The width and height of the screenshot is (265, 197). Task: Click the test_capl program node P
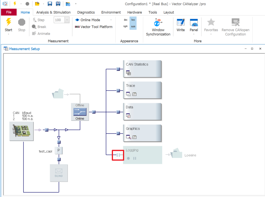pyautogui.click(x=59, y=150)
